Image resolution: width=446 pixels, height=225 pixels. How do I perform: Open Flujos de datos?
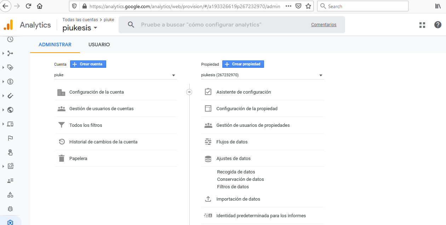tap(263, 142)
